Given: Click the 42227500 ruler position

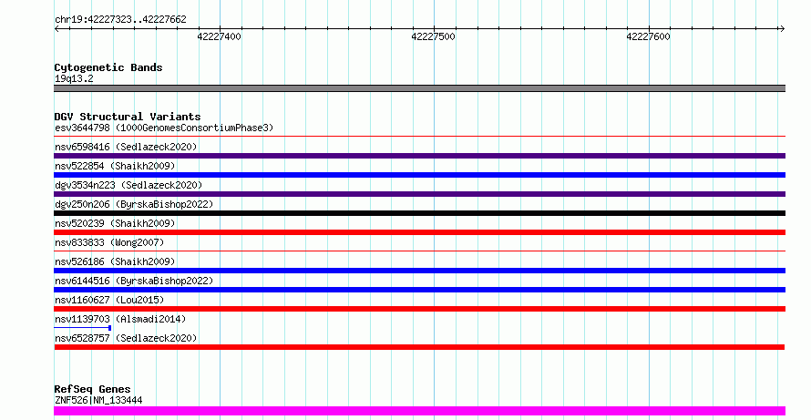Looking at the screenshot, I should [434, 36].
